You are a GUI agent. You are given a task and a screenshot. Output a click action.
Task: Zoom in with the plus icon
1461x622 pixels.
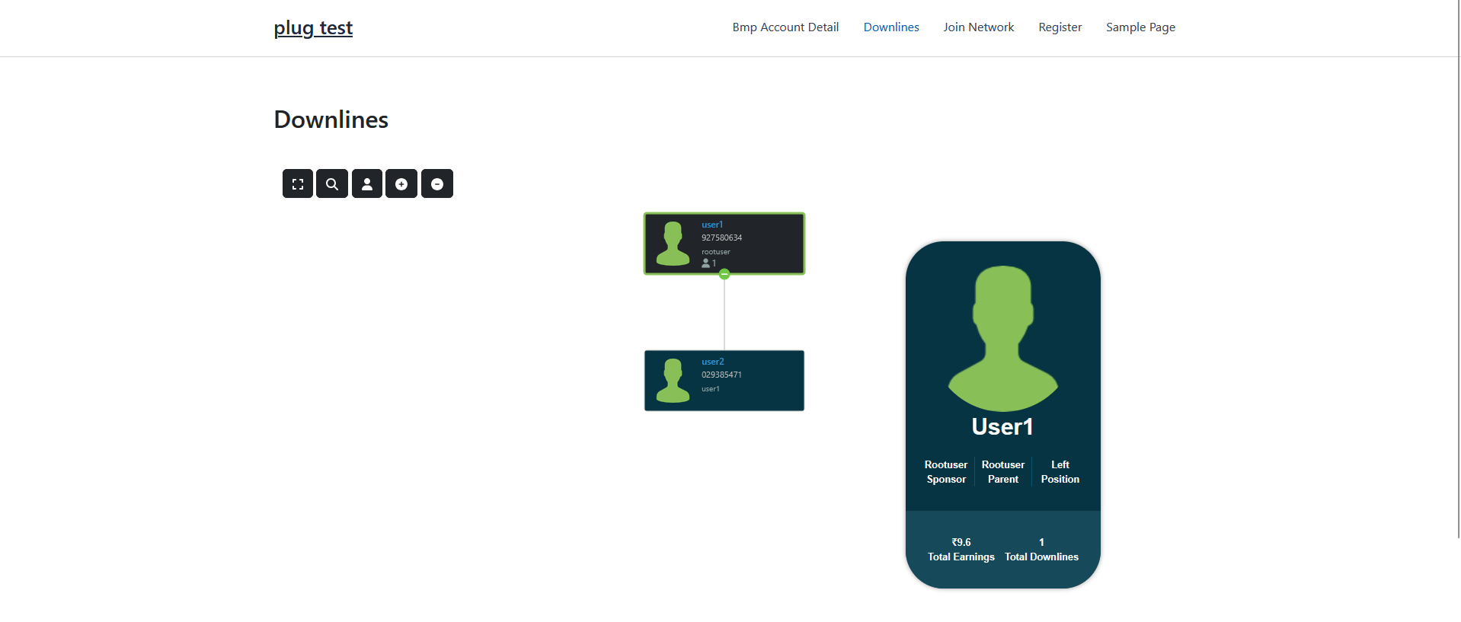coord(401,183)
